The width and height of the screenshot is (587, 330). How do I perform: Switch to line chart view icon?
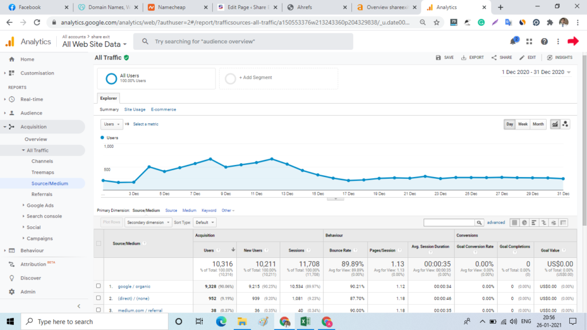pyautogui.click(x=555, y=124)
